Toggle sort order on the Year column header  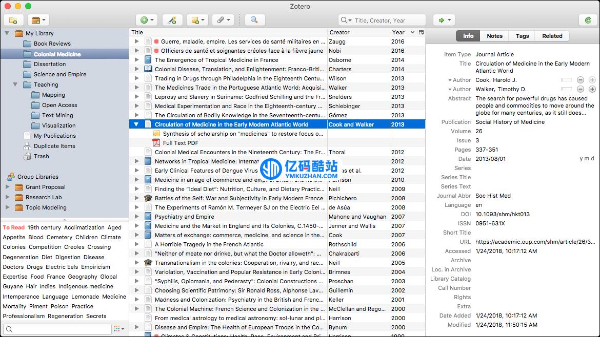(397, 32)
